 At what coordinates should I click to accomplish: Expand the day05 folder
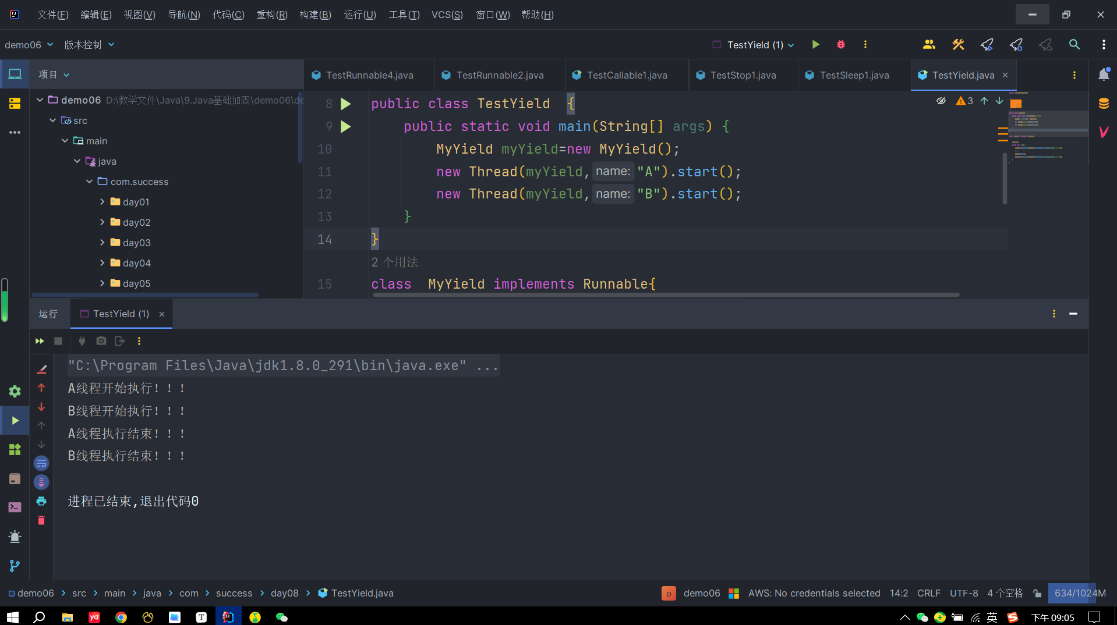[x=102, y=283]
